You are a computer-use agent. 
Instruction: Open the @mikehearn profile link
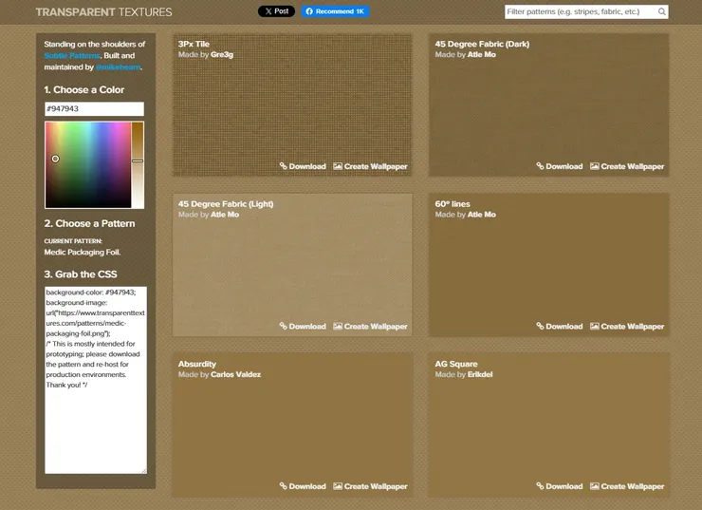119,67
